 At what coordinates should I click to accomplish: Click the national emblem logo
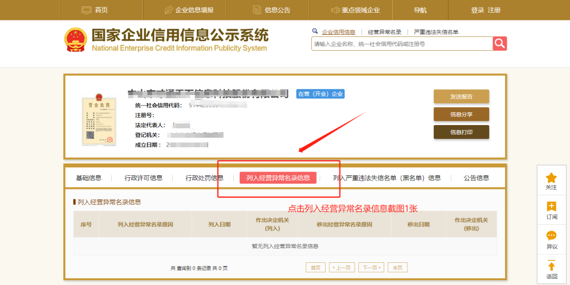pos(75,40)
